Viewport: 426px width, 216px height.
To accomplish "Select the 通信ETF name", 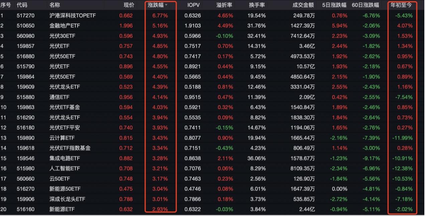I will (60, 97).
